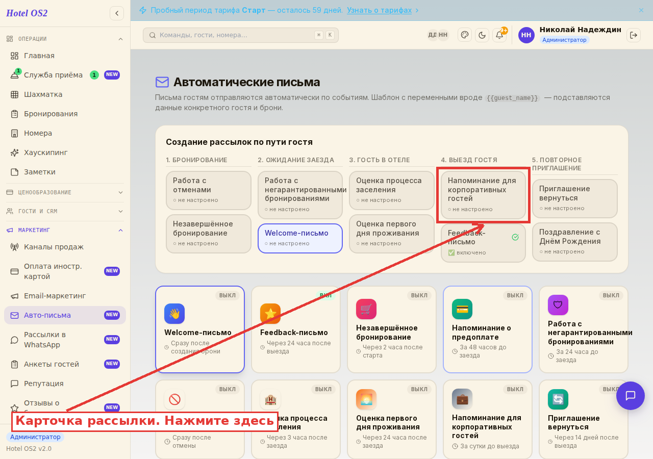The height and width of the screenshot is (459, 653).
Task: Go to Email-маркетинг
Action: [x=65, y=296]
